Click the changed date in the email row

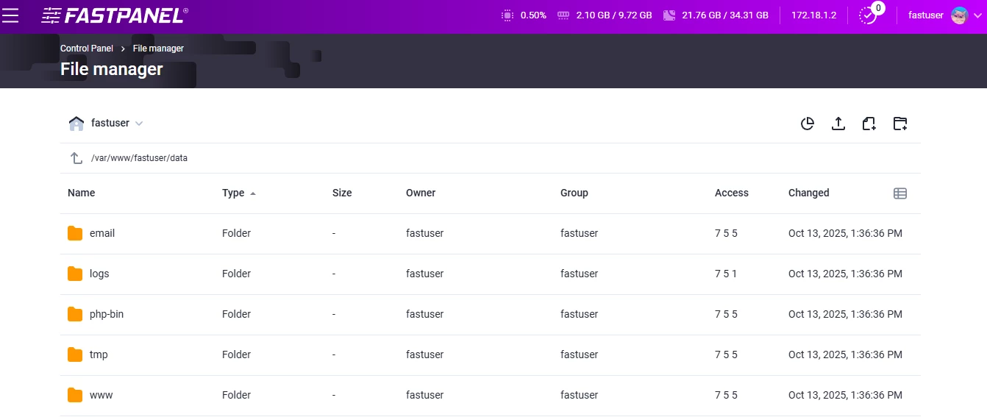tap(845, 233)
